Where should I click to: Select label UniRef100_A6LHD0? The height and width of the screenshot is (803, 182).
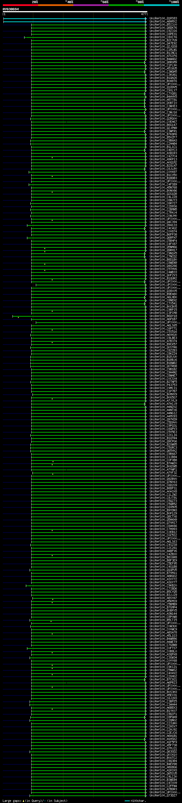coord(163,297)
